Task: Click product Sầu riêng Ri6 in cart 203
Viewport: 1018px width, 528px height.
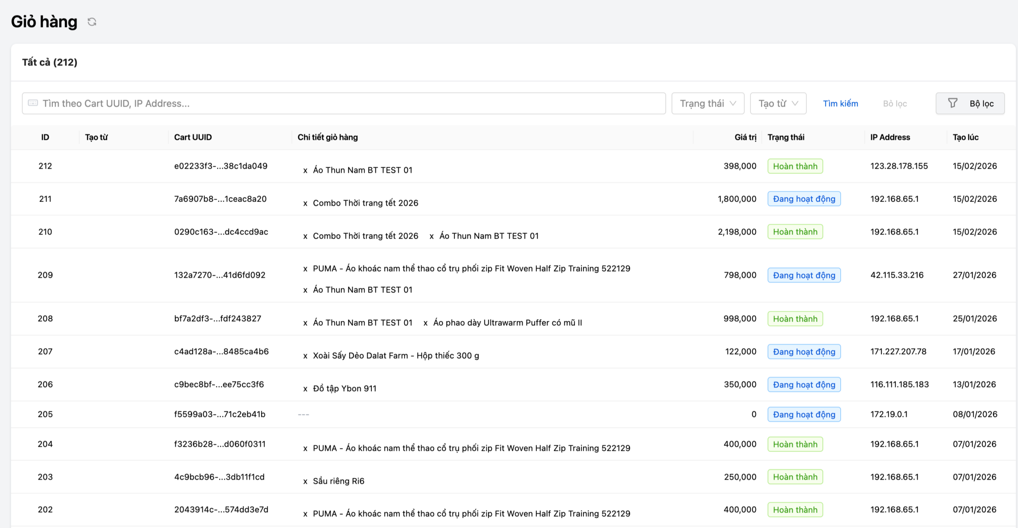Action: coord(338,481)
